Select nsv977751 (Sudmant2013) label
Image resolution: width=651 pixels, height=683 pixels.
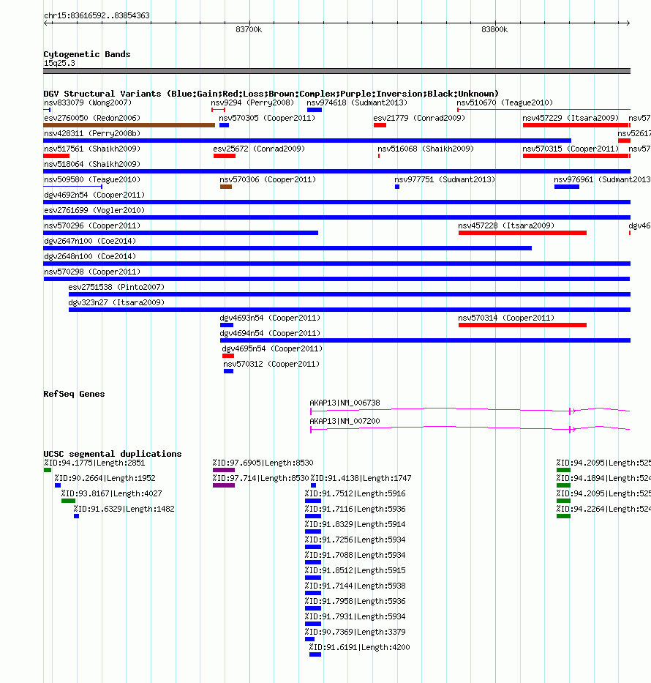coord(445,179)
